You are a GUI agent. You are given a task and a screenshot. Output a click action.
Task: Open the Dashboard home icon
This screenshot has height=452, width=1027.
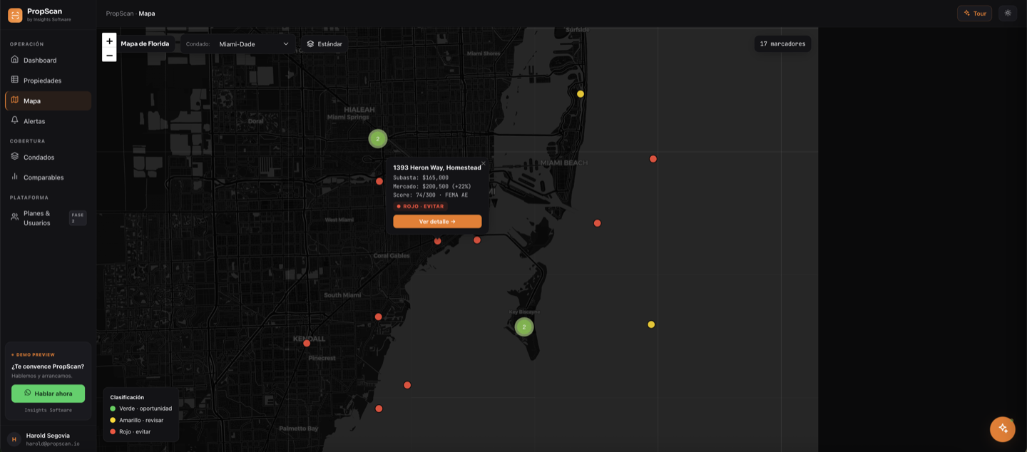coord(14,60)
